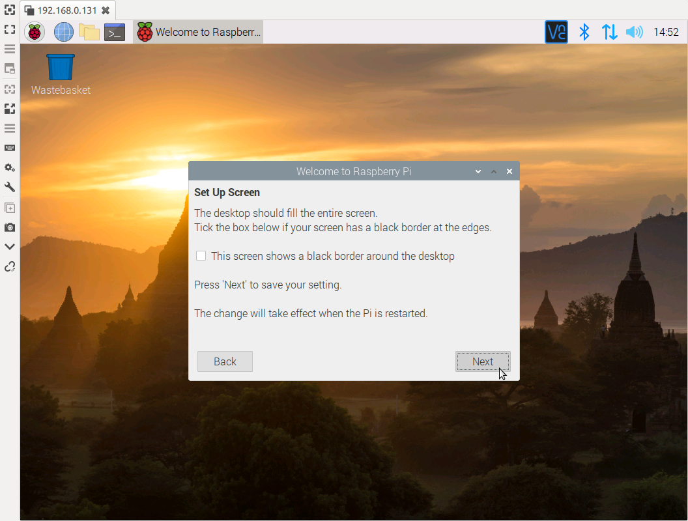Image resolution: width=688 pixels, height=521 pixels.
Task: Click the 'Set Up Screen' heading
Action: [227, 193]
